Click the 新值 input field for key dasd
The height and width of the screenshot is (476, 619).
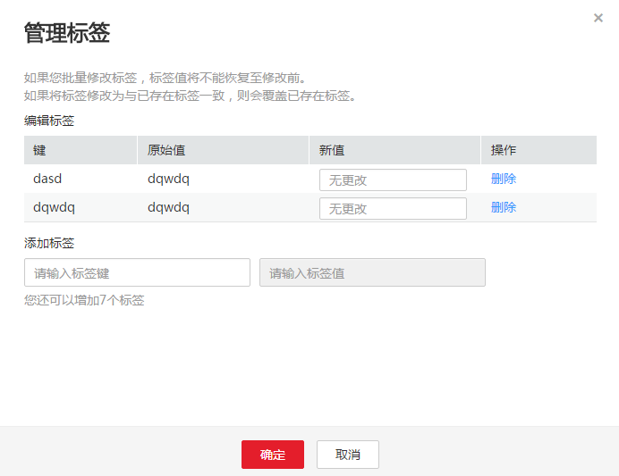tap(393, 180)
